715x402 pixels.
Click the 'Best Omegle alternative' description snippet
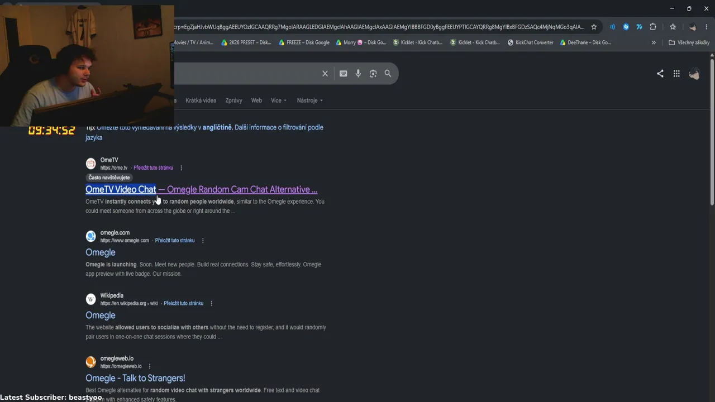(202, 395)
